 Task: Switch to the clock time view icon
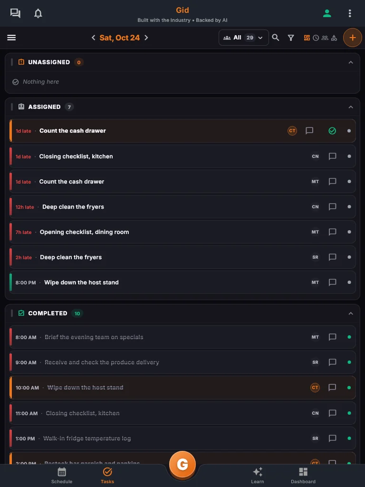pos(316,38)
